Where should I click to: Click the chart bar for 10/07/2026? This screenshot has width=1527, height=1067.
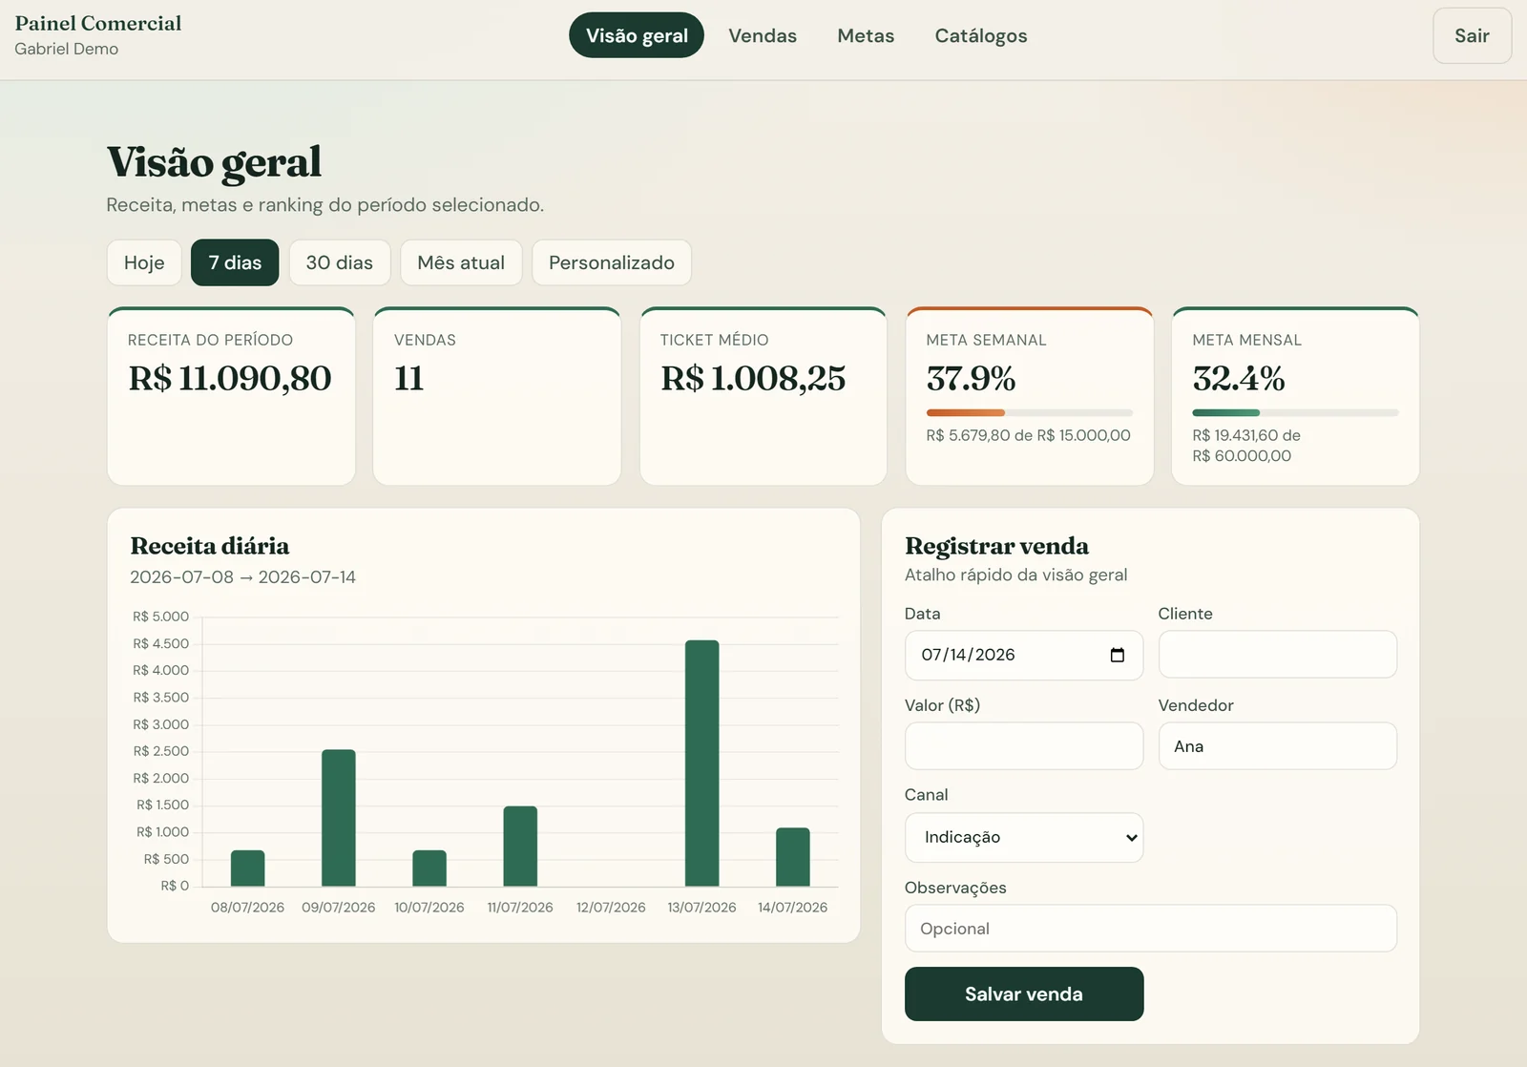(x=429, y=868)
